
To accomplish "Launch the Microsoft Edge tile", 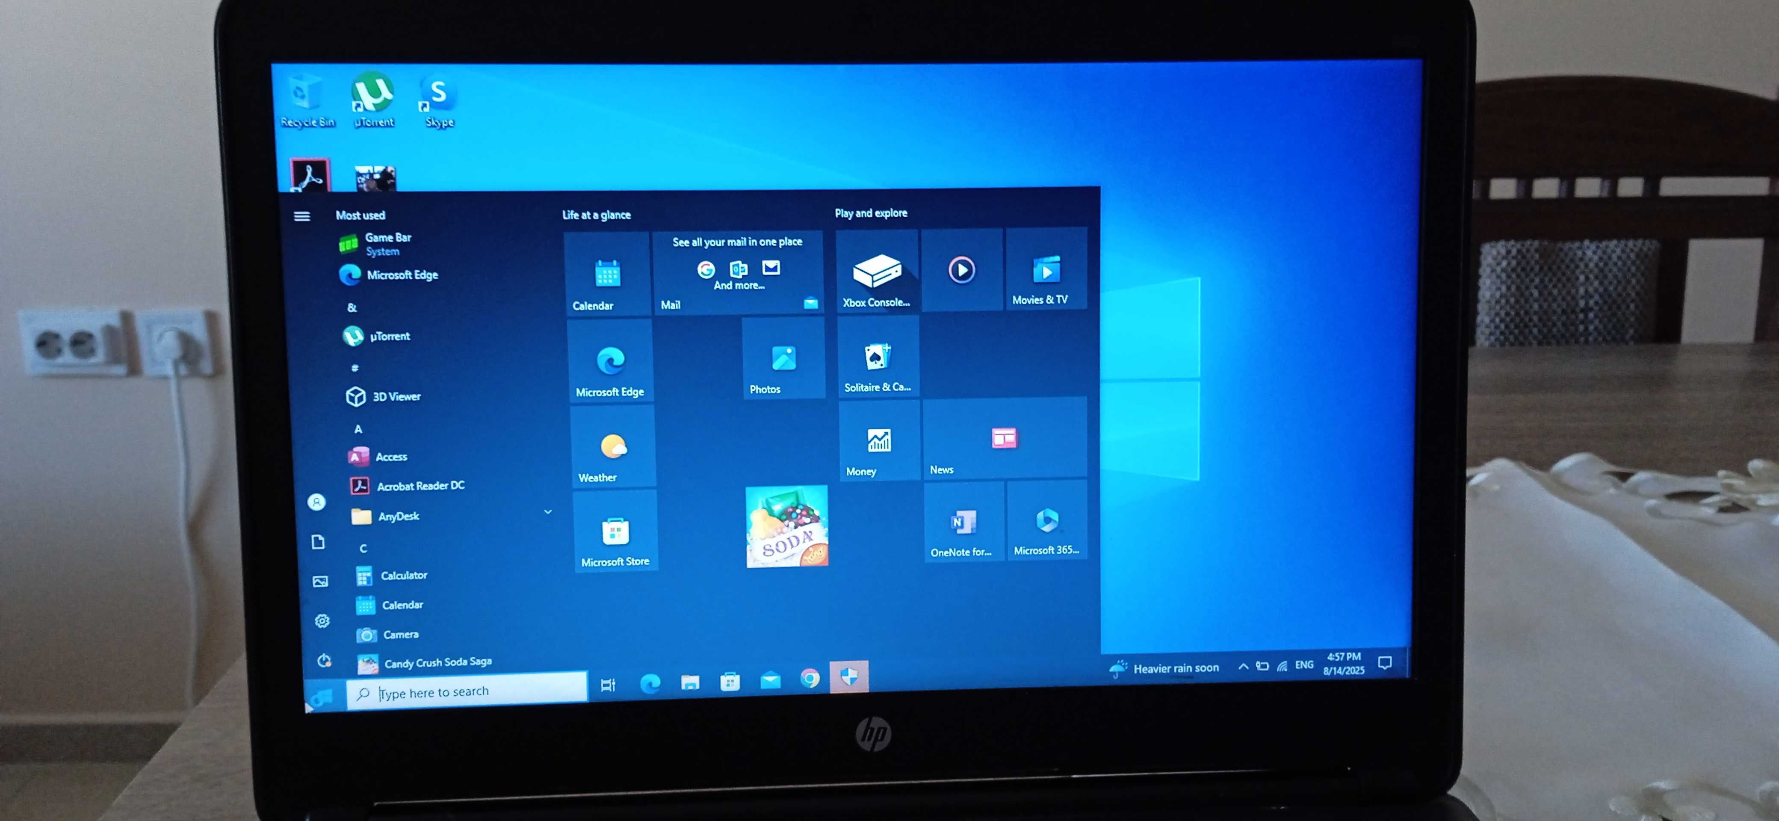I will [x=610, y=360].
